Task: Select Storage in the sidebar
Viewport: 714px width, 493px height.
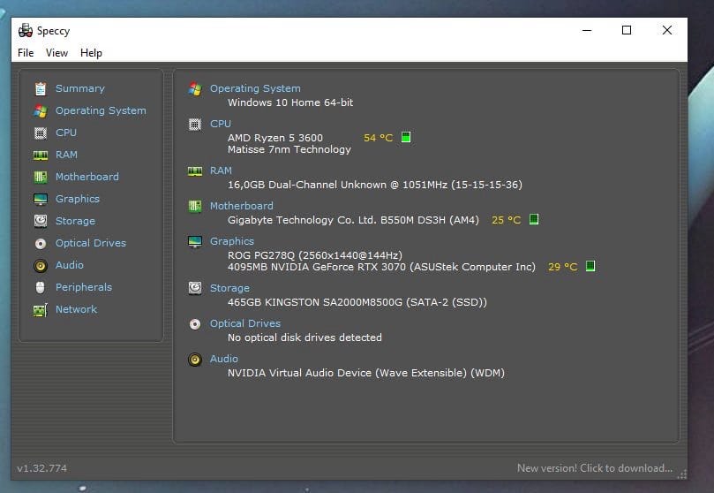Action: pyautogui.click(x=75, y=221)
